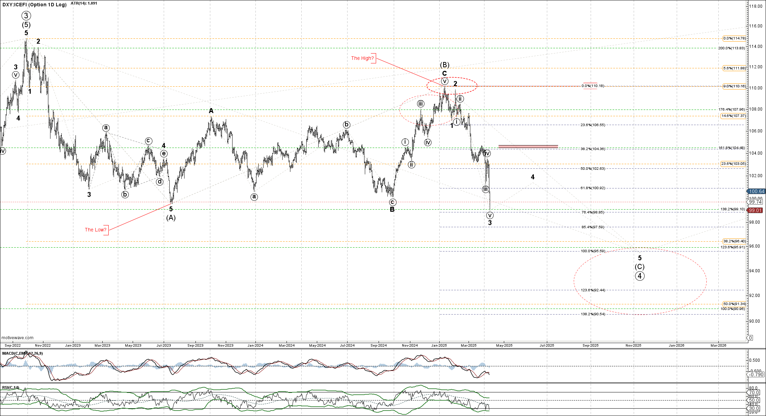
Task: Select the RSI(C,14) study label
Action: point(11,387)
